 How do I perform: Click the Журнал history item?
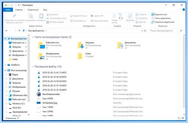[x=141, y=22]
